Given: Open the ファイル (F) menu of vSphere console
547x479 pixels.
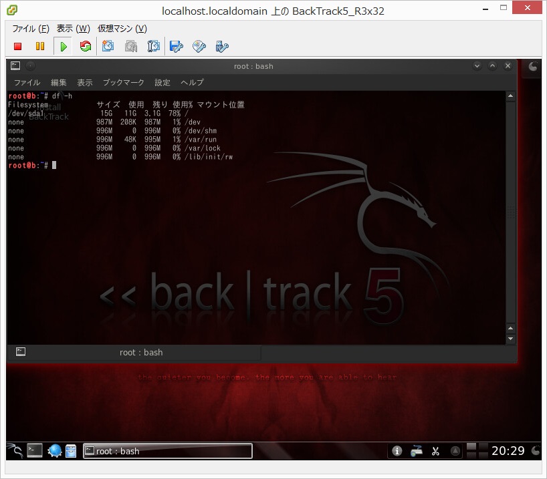Looking at the screenshot, I should tap(31, 29).
